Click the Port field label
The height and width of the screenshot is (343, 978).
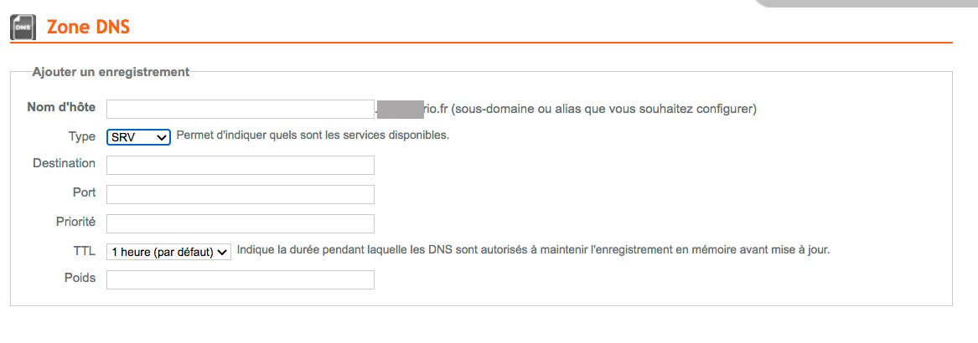click(84, 192)
